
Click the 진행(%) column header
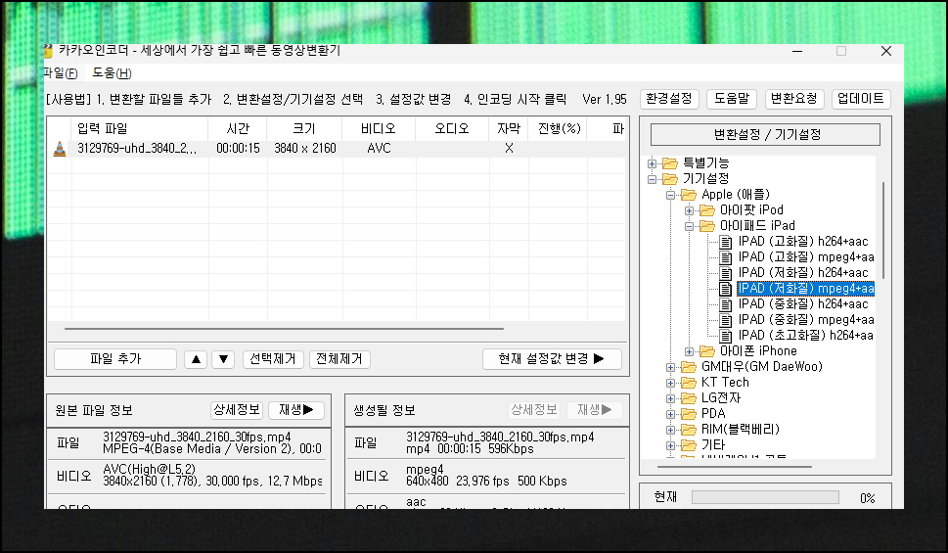[559, 129]
